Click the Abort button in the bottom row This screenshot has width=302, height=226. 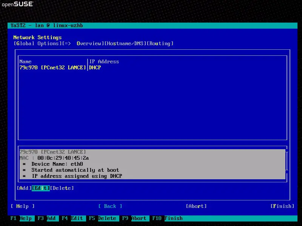point(196,206)
